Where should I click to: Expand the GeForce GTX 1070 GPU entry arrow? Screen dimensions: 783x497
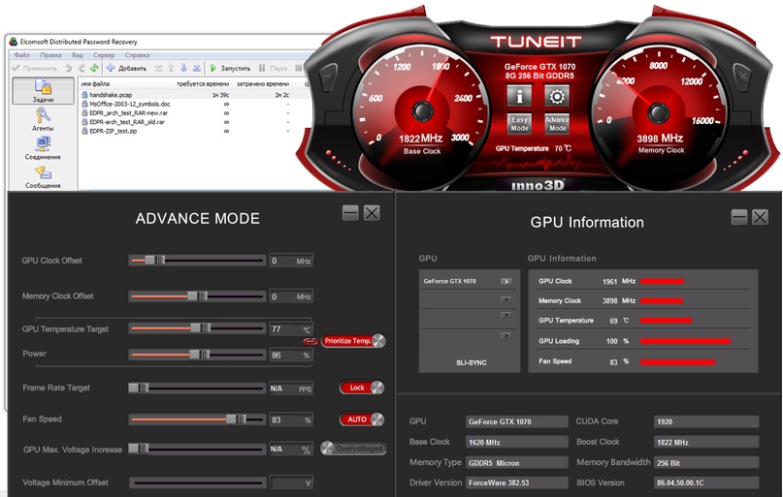[x=505, y=281]
